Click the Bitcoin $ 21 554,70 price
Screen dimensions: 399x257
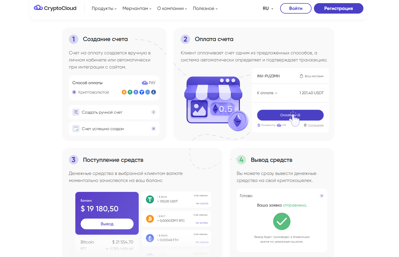(123, 242)
